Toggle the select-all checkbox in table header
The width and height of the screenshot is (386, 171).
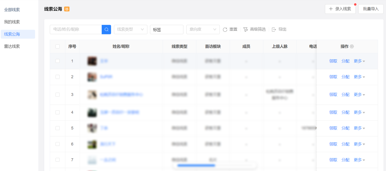(58, 46)
